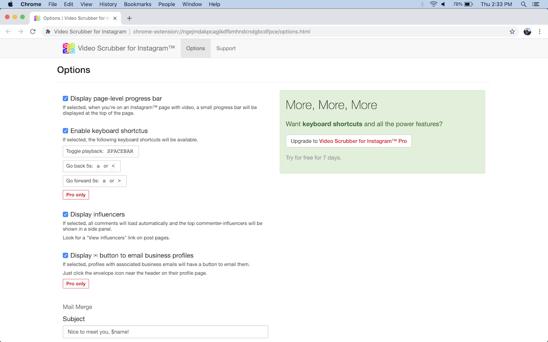Click Pro only badge under email business profiles
This screenshot has height=342, width=548.
tap(76, 283)
